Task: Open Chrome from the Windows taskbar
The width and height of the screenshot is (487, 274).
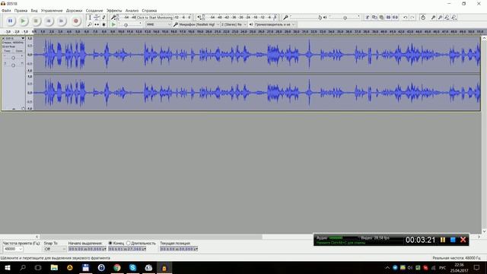Action: pos(116,267)
